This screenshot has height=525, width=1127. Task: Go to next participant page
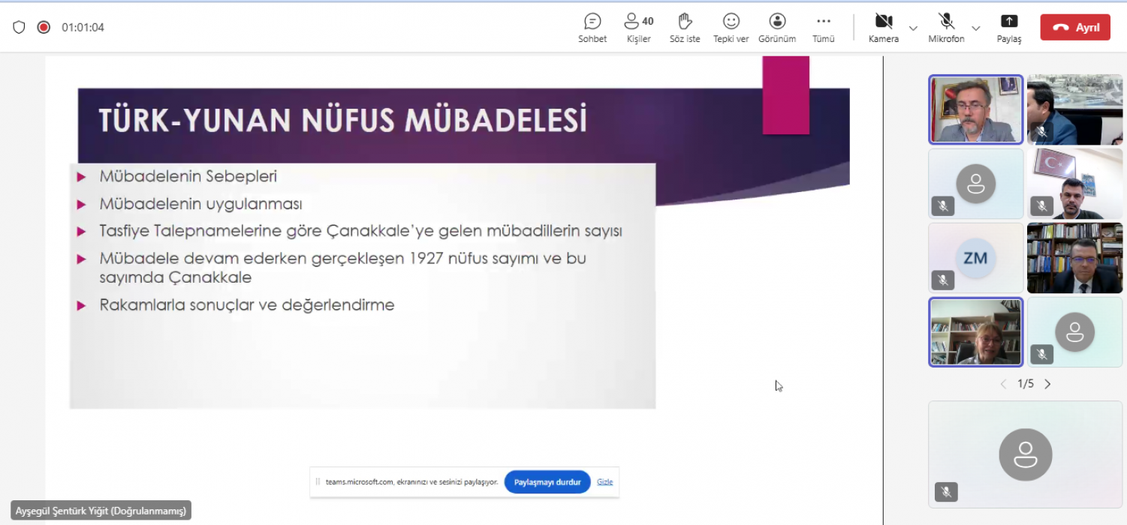point(1047,384)
